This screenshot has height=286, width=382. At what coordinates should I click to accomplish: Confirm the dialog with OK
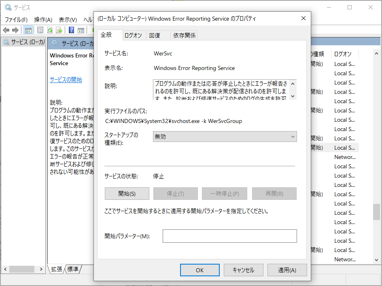[200, 270]
